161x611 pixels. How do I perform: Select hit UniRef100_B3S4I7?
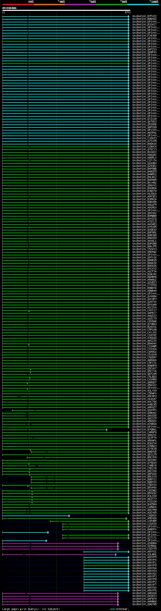point(144,24)
